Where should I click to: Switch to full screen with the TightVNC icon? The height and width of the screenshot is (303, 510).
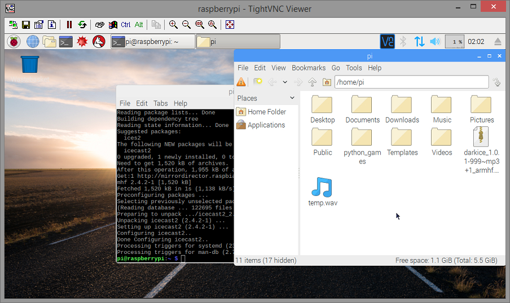point(230,25)
